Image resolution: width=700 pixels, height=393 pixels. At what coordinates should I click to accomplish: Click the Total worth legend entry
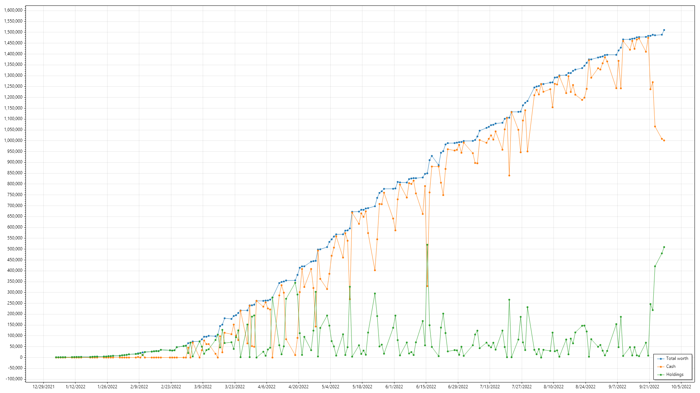[x=673, y=358]
